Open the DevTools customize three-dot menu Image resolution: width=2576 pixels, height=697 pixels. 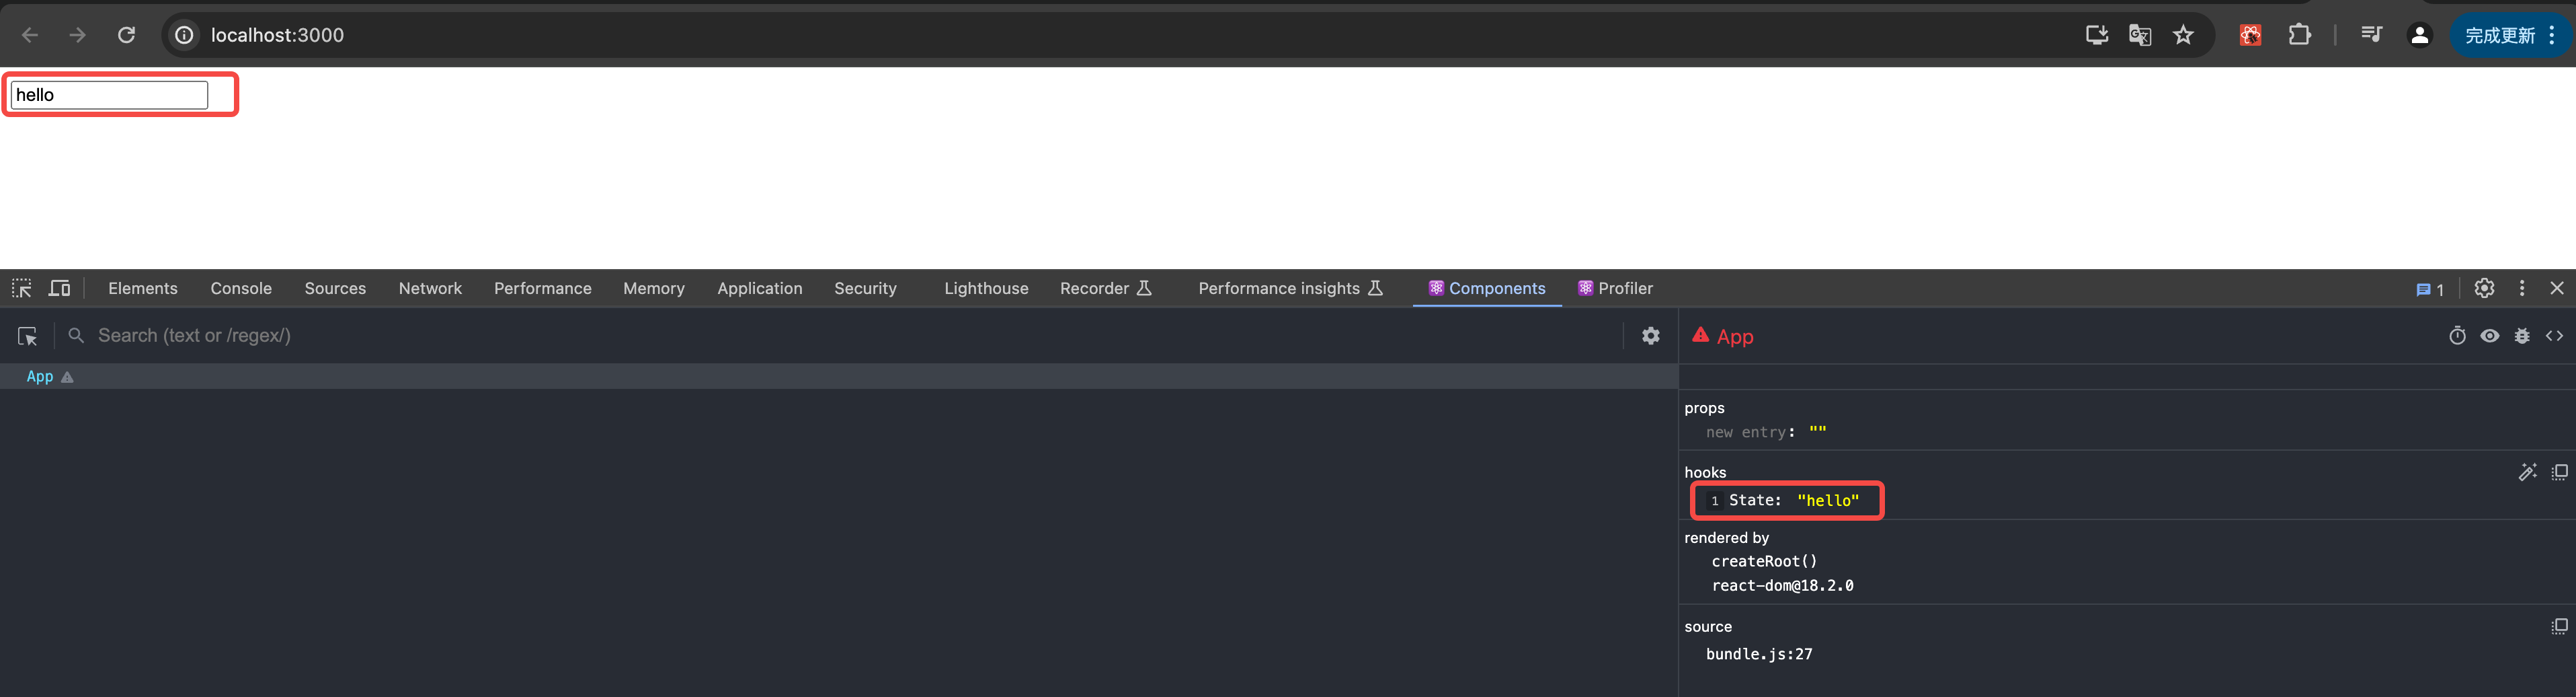point(2522,289)
